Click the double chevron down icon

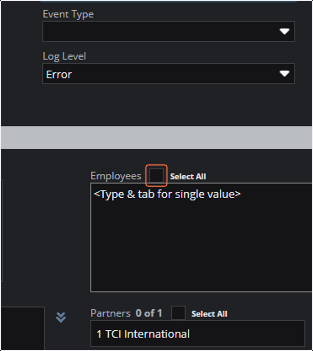[61, 317]
